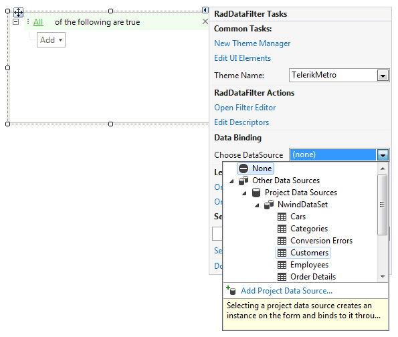Open the Add dropdown button
This screenshot has height=337, width=398.
click(x=51, y=40)
